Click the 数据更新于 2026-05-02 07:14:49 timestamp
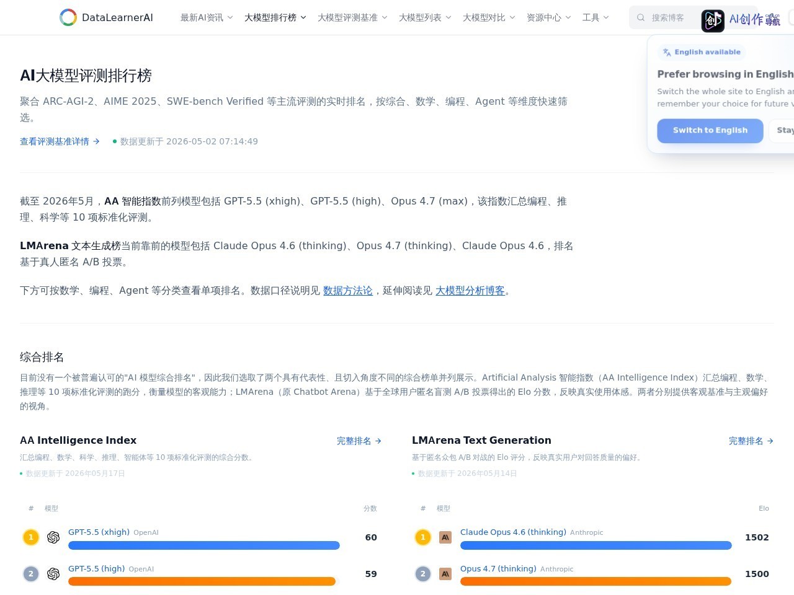 click(x=189, y=141)
